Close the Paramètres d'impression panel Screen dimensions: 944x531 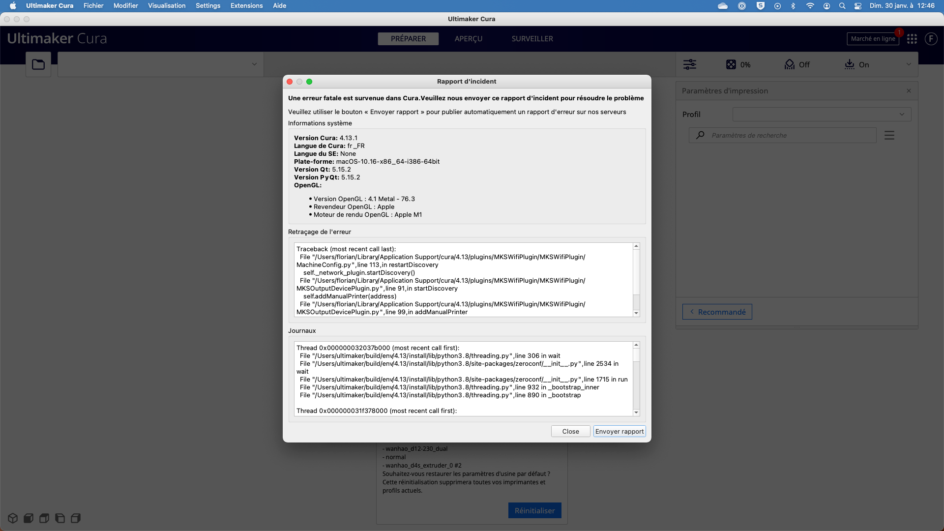pyautogui.click(x=909, y=91)
